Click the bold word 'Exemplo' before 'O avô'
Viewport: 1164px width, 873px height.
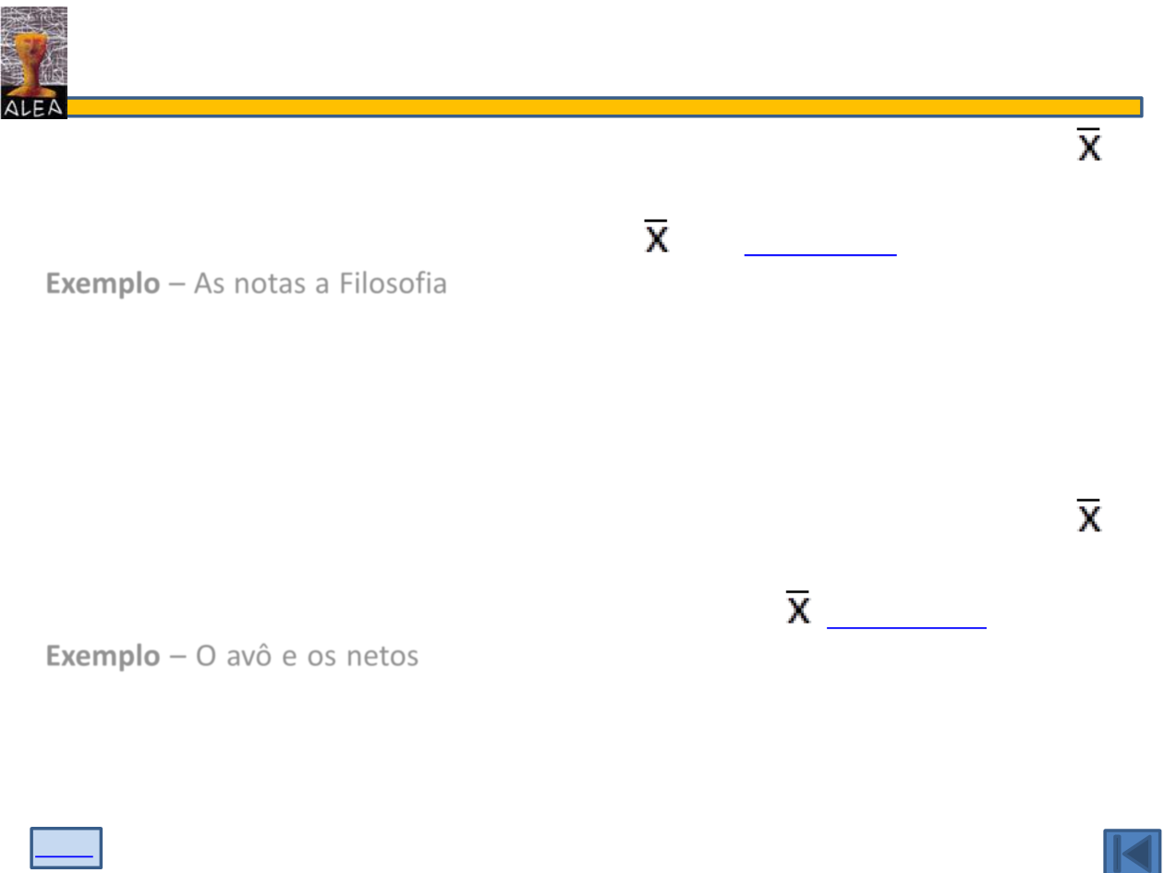click(103, 656)
